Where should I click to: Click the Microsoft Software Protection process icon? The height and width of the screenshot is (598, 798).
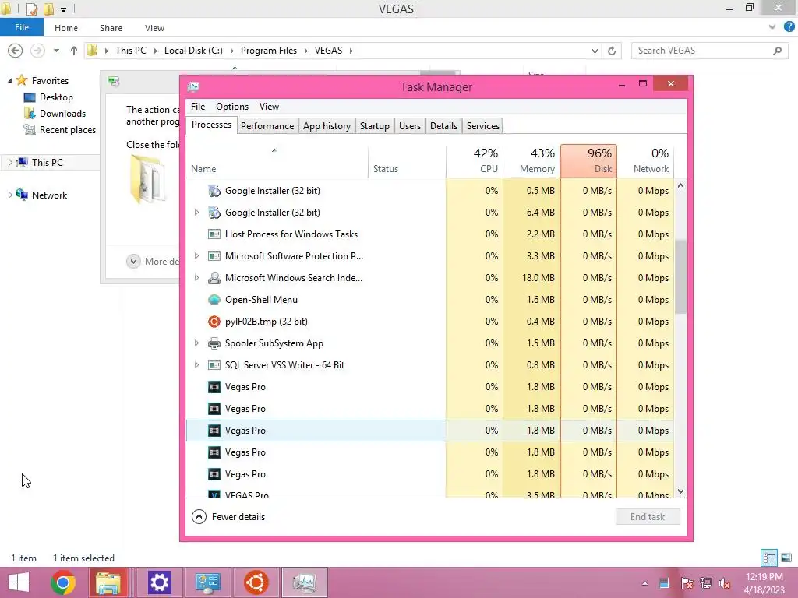click(214, 256)
